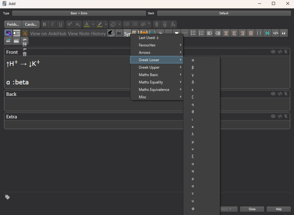
Task: Record audio with the microphone icon
Action: (165, 24)
